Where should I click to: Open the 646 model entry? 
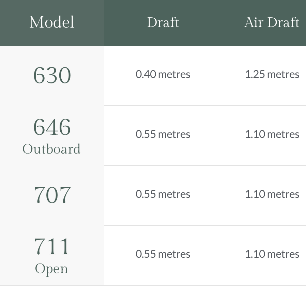tap(52, 127)
